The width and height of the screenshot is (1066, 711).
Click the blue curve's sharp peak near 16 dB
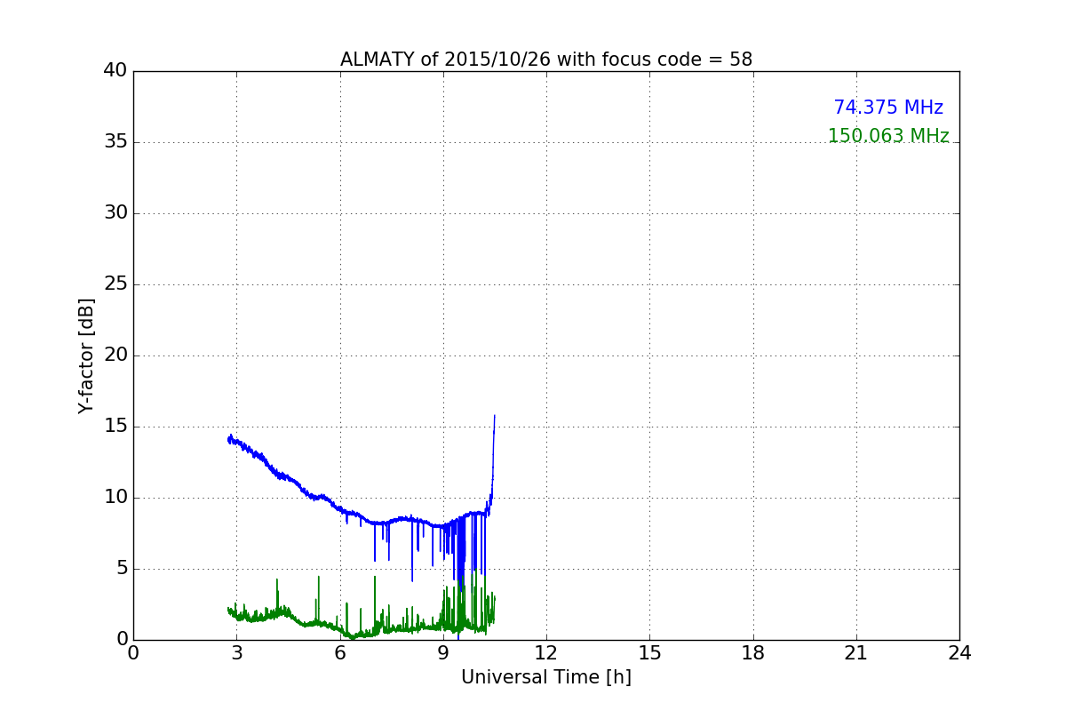tap(494, 416)
